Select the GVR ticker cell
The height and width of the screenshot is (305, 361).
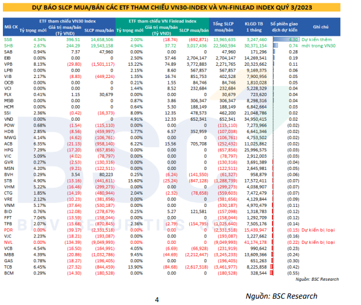(x=9, y=162)
